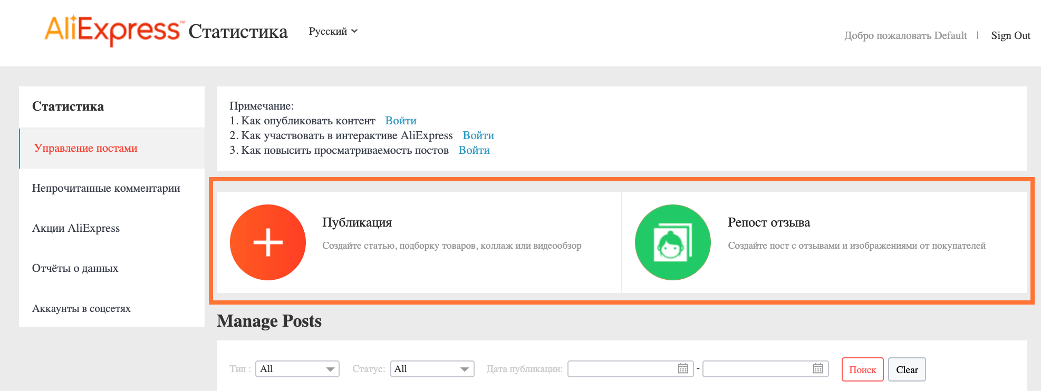
Task: Open calendar icon in end date field
Action: (x=818, y=368)
